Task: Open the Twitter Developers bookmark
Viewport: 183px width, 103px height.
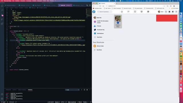Action: coord(116,8)
